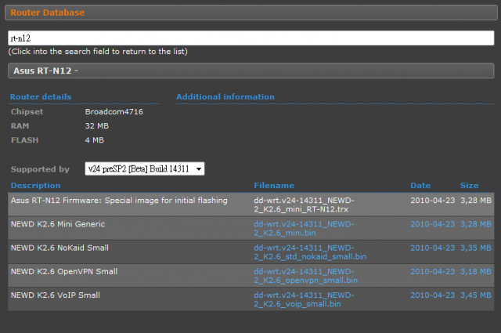Click the Asus RT-N12 header bar
The image size is (501, 333).
coord(250,71)
